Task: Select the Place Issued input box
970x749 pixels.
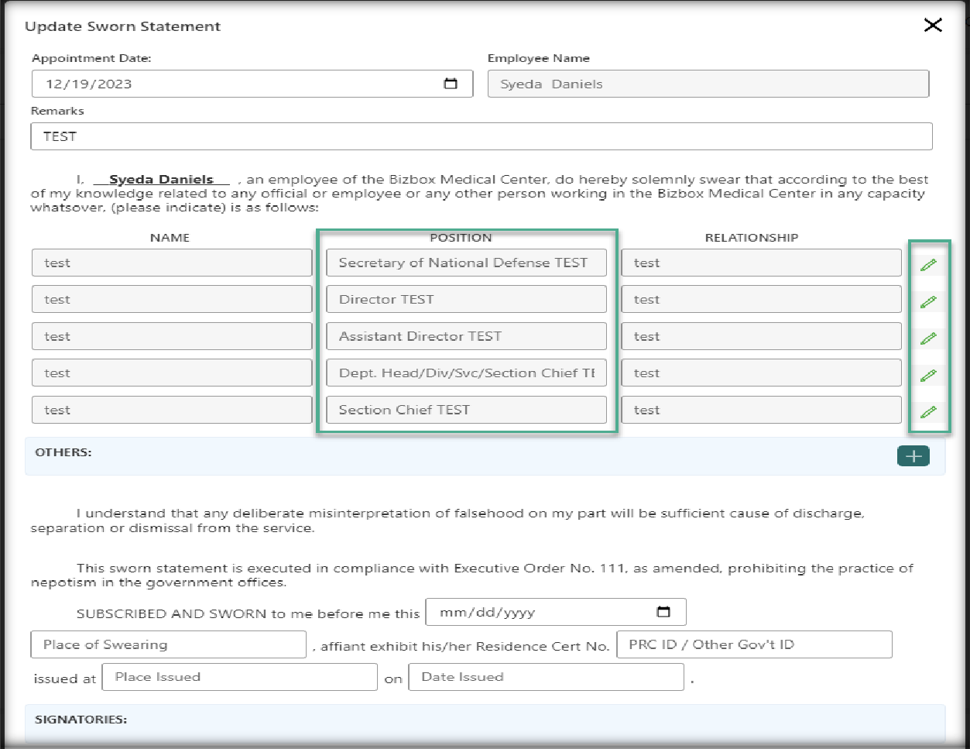Action: click(x=243, y=677)
